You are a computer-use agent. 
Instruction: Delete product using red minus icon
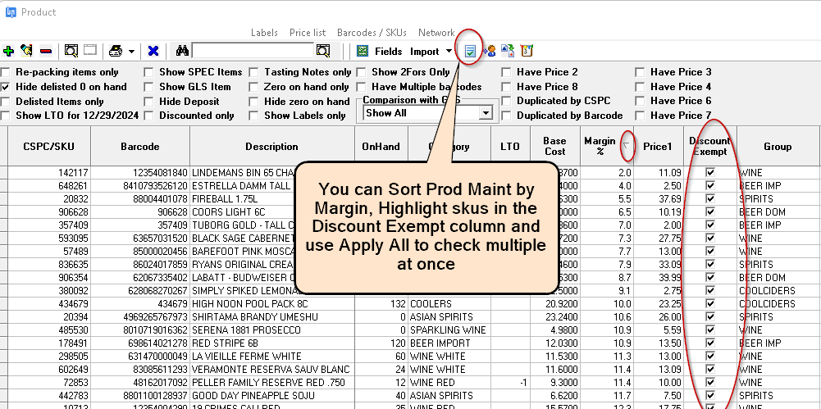[x=46, y=52]
